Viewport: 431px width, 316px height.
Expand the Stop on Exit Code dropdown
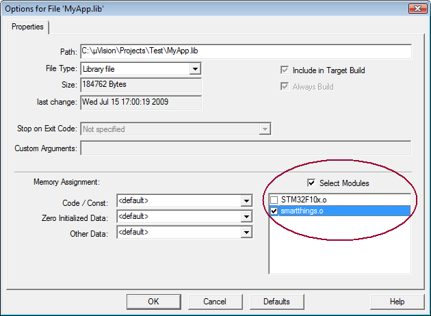coord(265,129)
